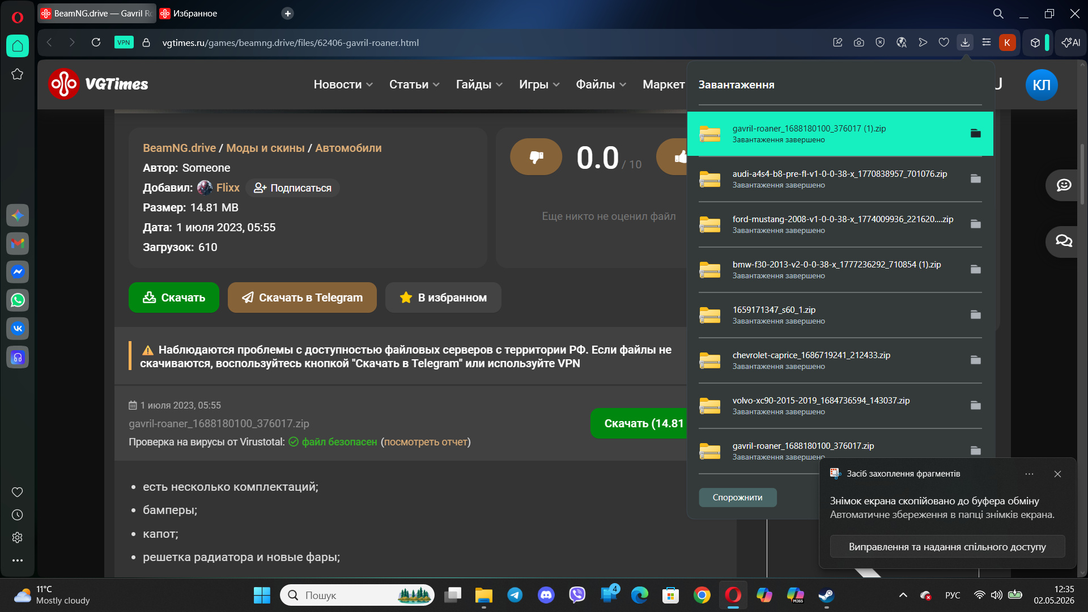Show audi-a4s4-b8 zip in folder

pos(975,178)
